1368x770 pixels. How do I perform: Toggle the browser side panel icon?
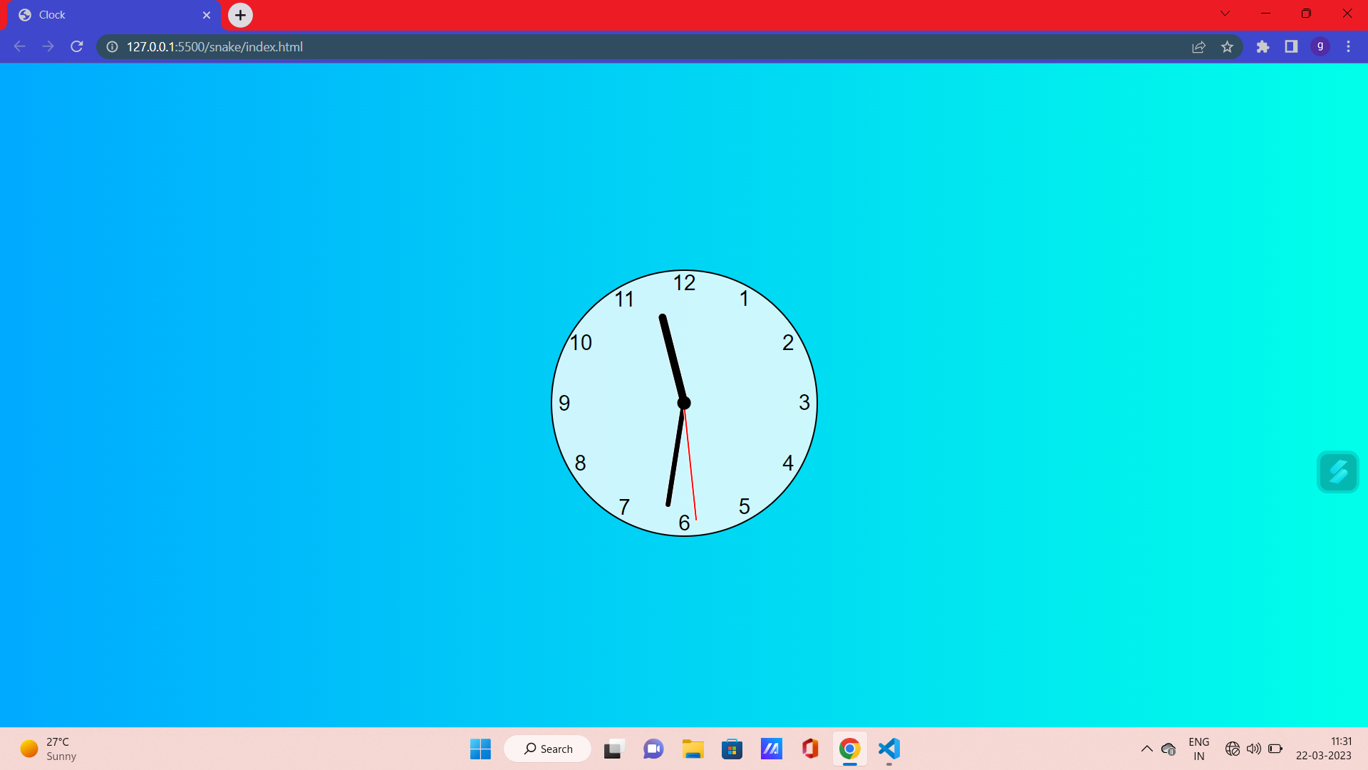[1291, 46]
